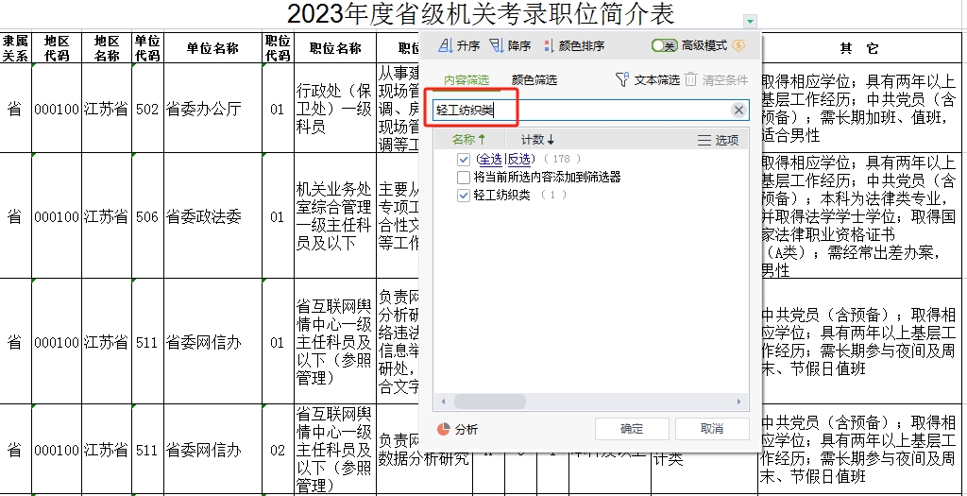Click the 地区代码 column header
This screenshot has width=967, height=496.
[56, 48]
